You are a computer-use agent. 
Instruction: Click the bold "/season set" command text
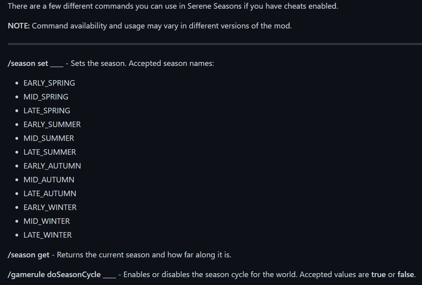tap(28, 63)
